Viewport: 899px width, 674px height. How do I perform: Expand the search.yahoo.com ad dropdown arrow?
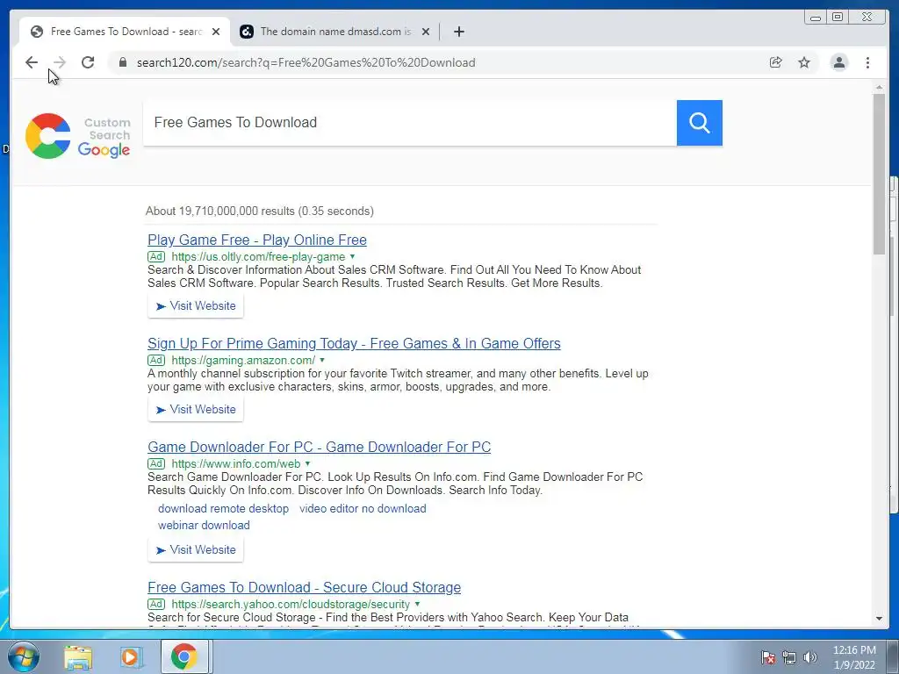point(417,604)
